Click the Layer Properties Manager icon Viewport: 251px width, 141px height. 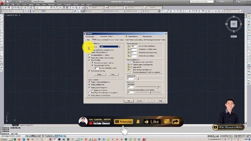coord(33,11)
